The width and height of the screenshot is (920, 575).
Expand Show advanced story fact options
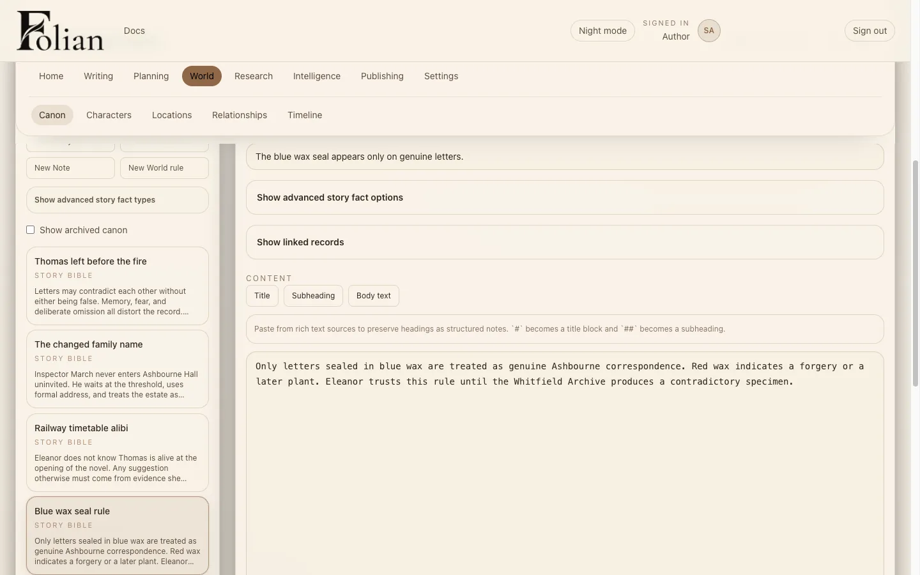565,197
